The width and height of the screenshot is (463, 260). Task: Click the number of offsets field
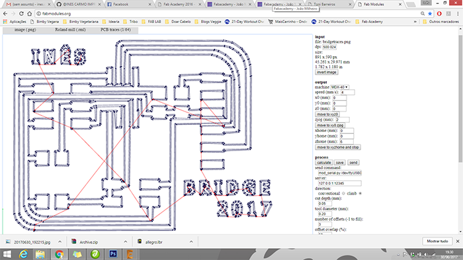(325, 224)
